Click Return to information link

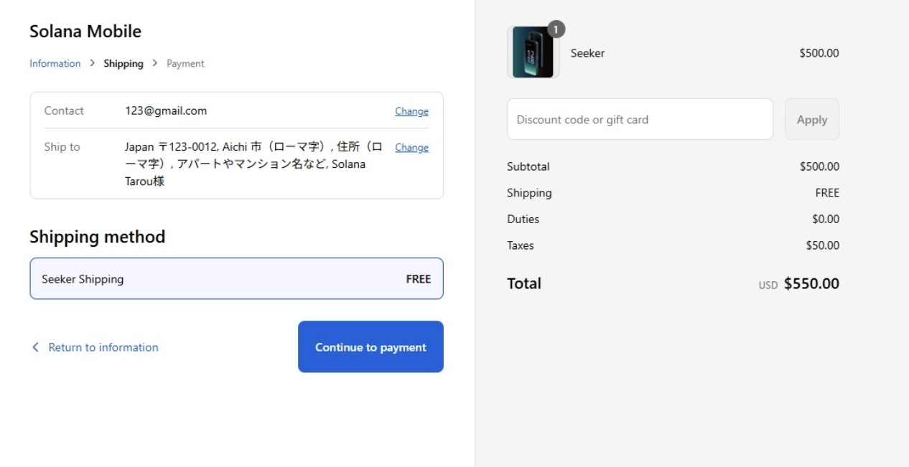pyautogui.click(x=103, y=347)
